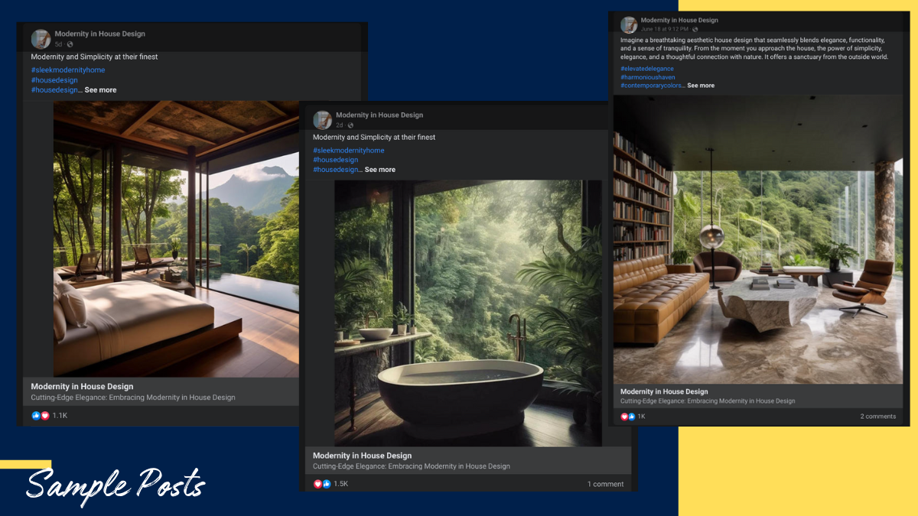The image size is (918, 516).
Task: Click the red heart reaction on the 1.1K post
Action: [x=44, y=416]
